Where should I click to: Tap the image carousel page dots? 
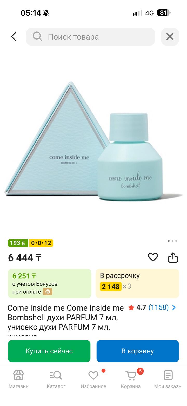tap(172, 241)
